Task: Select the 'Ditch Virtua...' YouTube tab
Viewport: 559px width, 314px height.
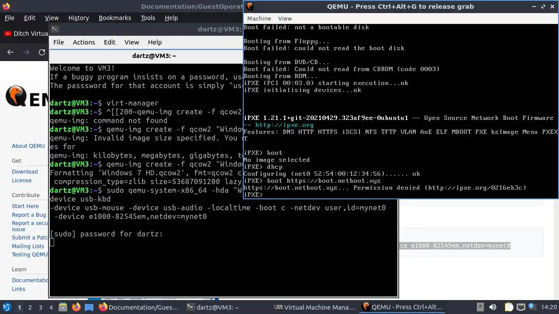Action: [25, 34]
